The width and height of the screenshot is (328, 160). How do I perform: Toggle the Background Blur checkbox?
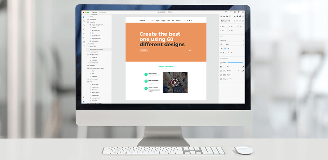click(x=221, y=79)
